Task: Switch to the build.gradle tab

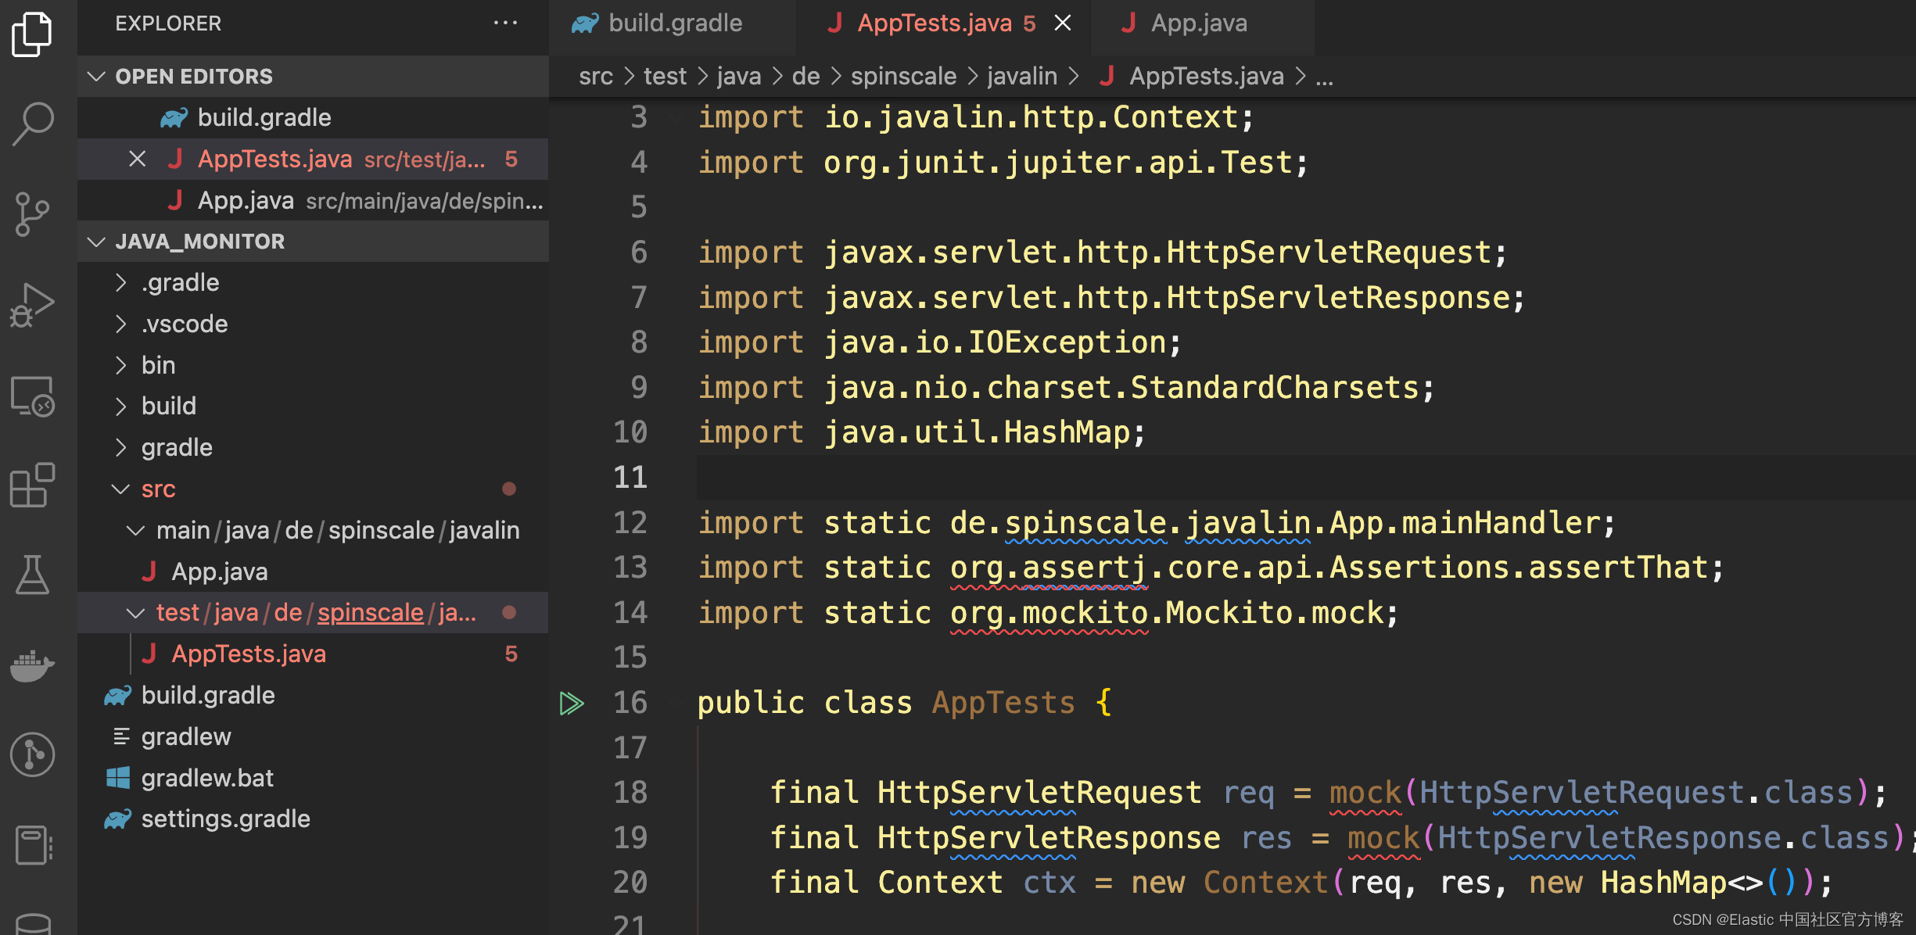Action: tap(674, 23)
